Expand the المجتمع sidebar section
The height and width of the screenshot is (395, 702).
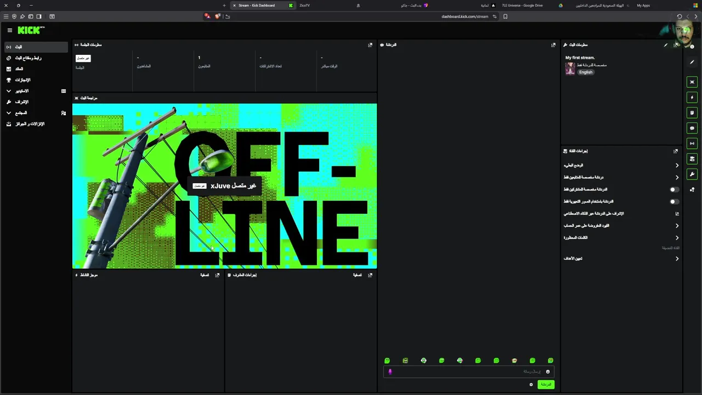click(x=36, y=112)
